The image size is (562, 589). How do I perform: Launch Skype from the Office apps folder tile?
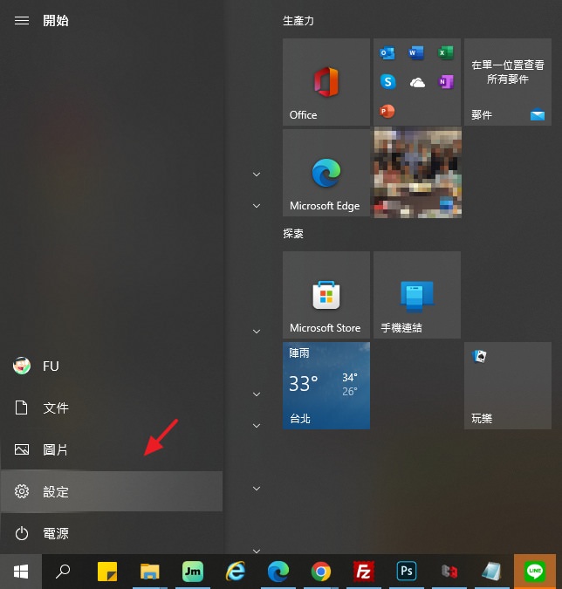point(387,82)
